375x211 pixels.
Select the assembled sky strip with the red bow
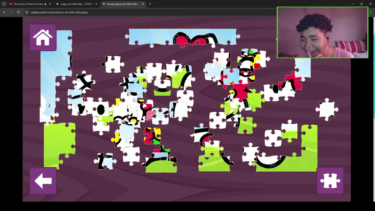[x=183, y=38]
